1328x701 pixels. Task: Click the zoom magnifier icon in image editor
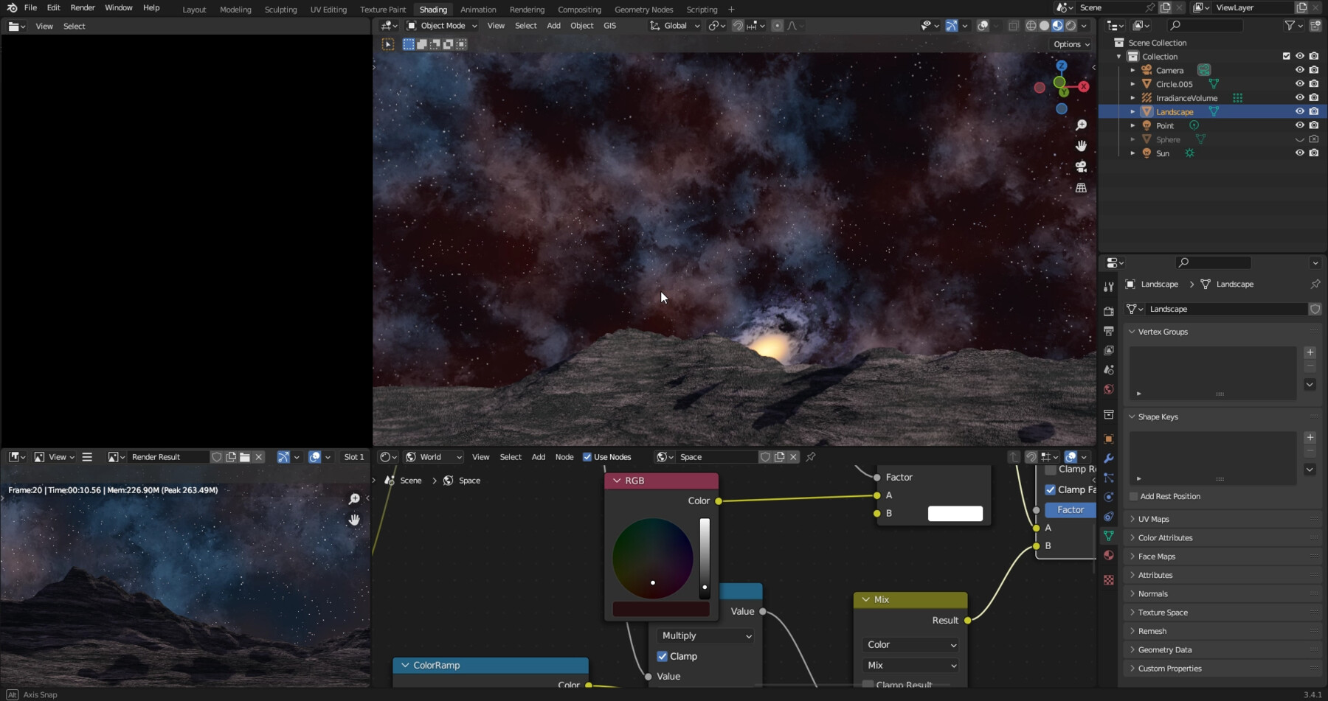[355, 498]
